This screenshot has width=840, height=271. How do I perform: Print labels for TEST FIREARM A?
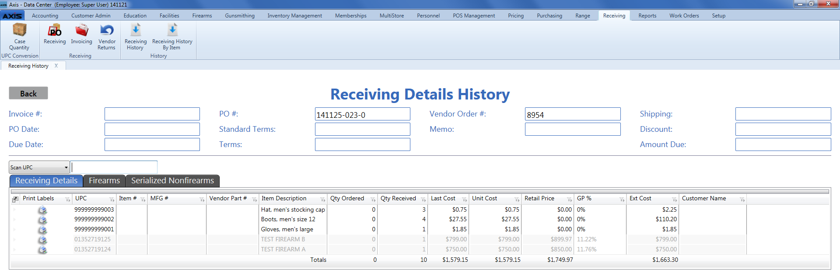(x=42, y=250)
